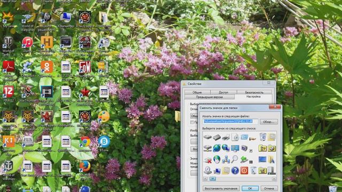Open World of Warplanes desktop shortcut
The height and width of the screenshot is (192, 342).
pos(27,21)
